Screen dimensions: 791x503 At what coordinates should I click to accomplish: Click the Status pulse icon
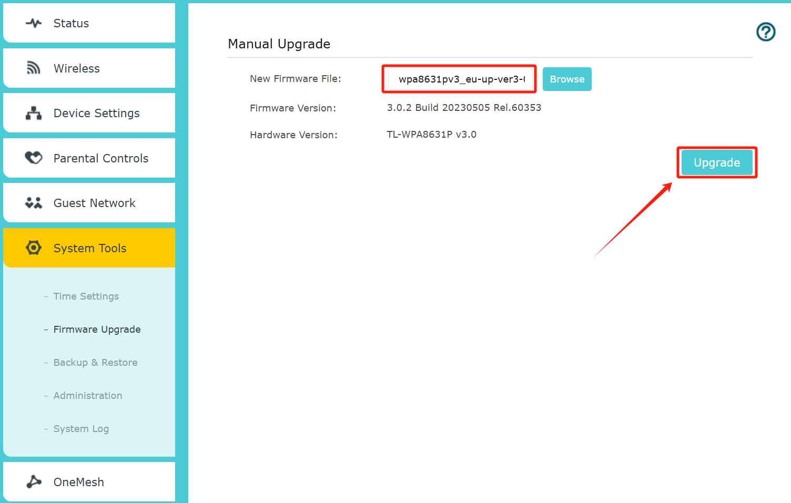34,23
